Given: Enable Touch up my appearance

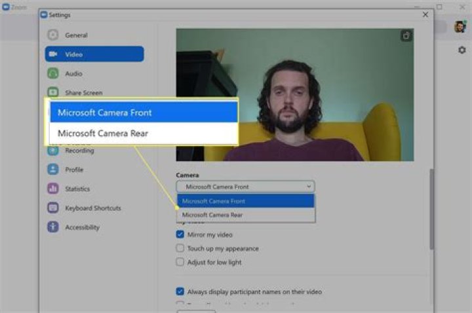Looking at the screenshot, I should (x=180, y=248).
